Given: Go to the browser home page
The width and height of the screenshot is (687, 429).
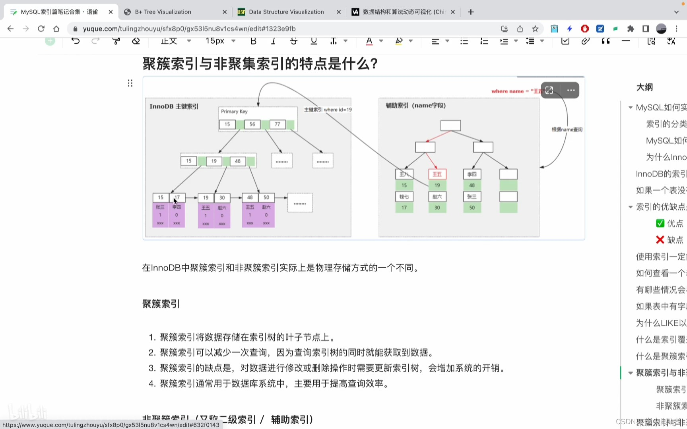Looking at the screenshot, I should point(56,29).
